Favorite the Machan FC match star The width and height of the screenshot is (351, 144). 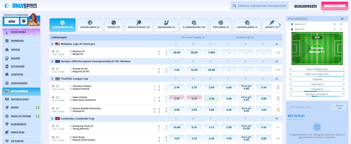(53, 51)
